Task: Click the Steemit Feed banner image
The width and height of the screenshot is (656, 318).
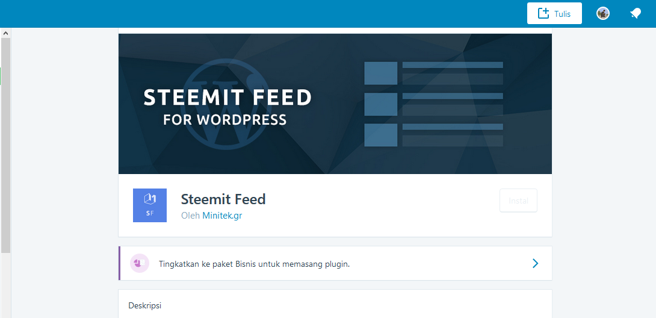Action: (x=335, y=104)
